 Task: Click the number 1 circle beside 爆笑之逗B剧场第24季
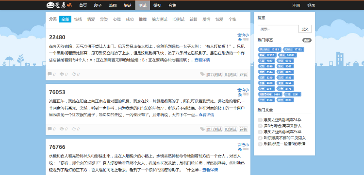tap(260, 120)
